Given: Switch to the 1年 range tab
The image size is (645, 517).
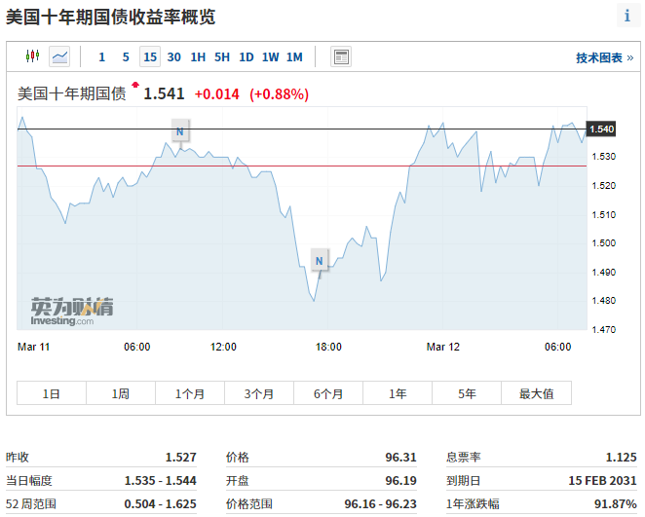Looking at the screenshot, I should tap(398, 393).
